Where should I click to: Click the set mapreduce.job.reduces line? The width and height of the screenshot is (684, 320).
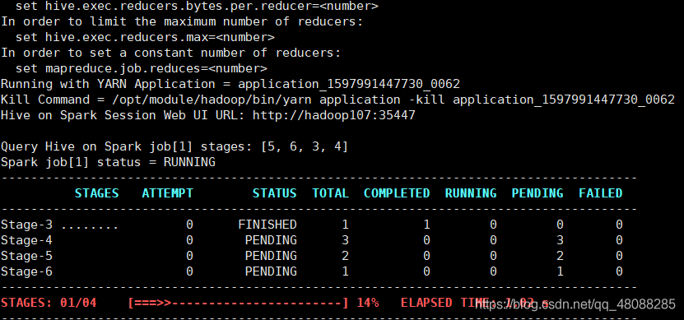(x=142, y=68)
